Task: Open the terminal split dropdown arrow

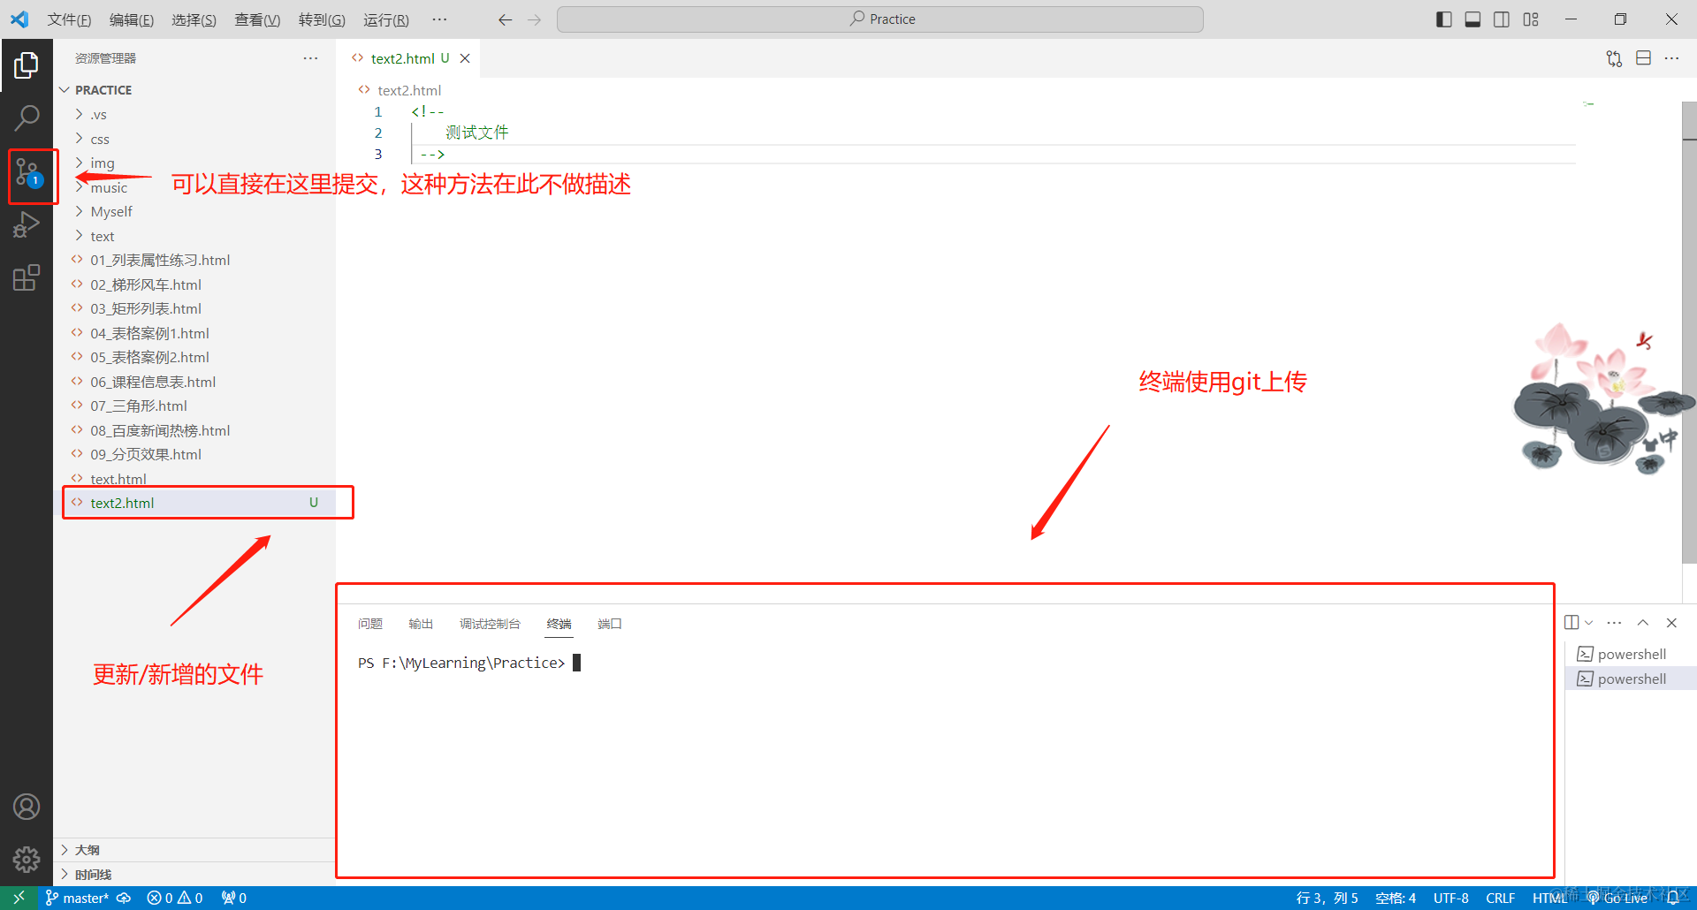Action: 1589,623
